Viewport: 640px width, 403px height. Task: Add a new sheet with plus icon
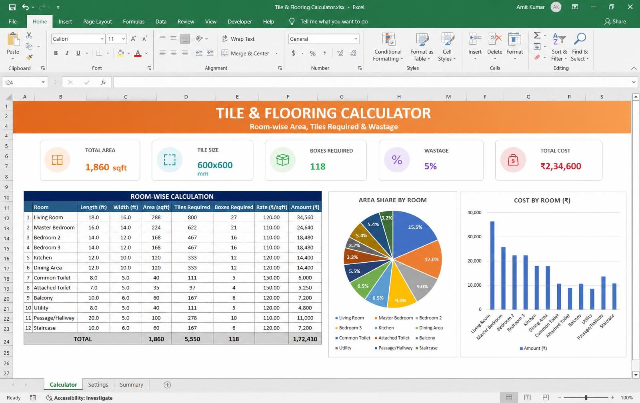(x=167, y=385)
